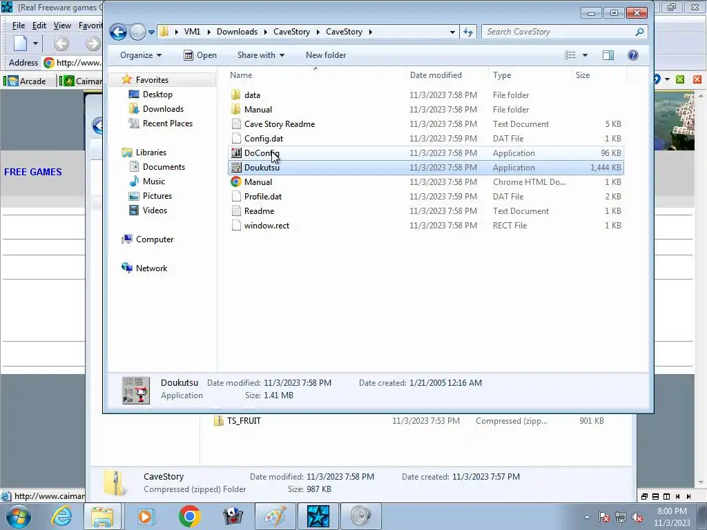Click the blue star app taskbar icon
Viewport: 707px width, 530px height.
tap(318, 516)
